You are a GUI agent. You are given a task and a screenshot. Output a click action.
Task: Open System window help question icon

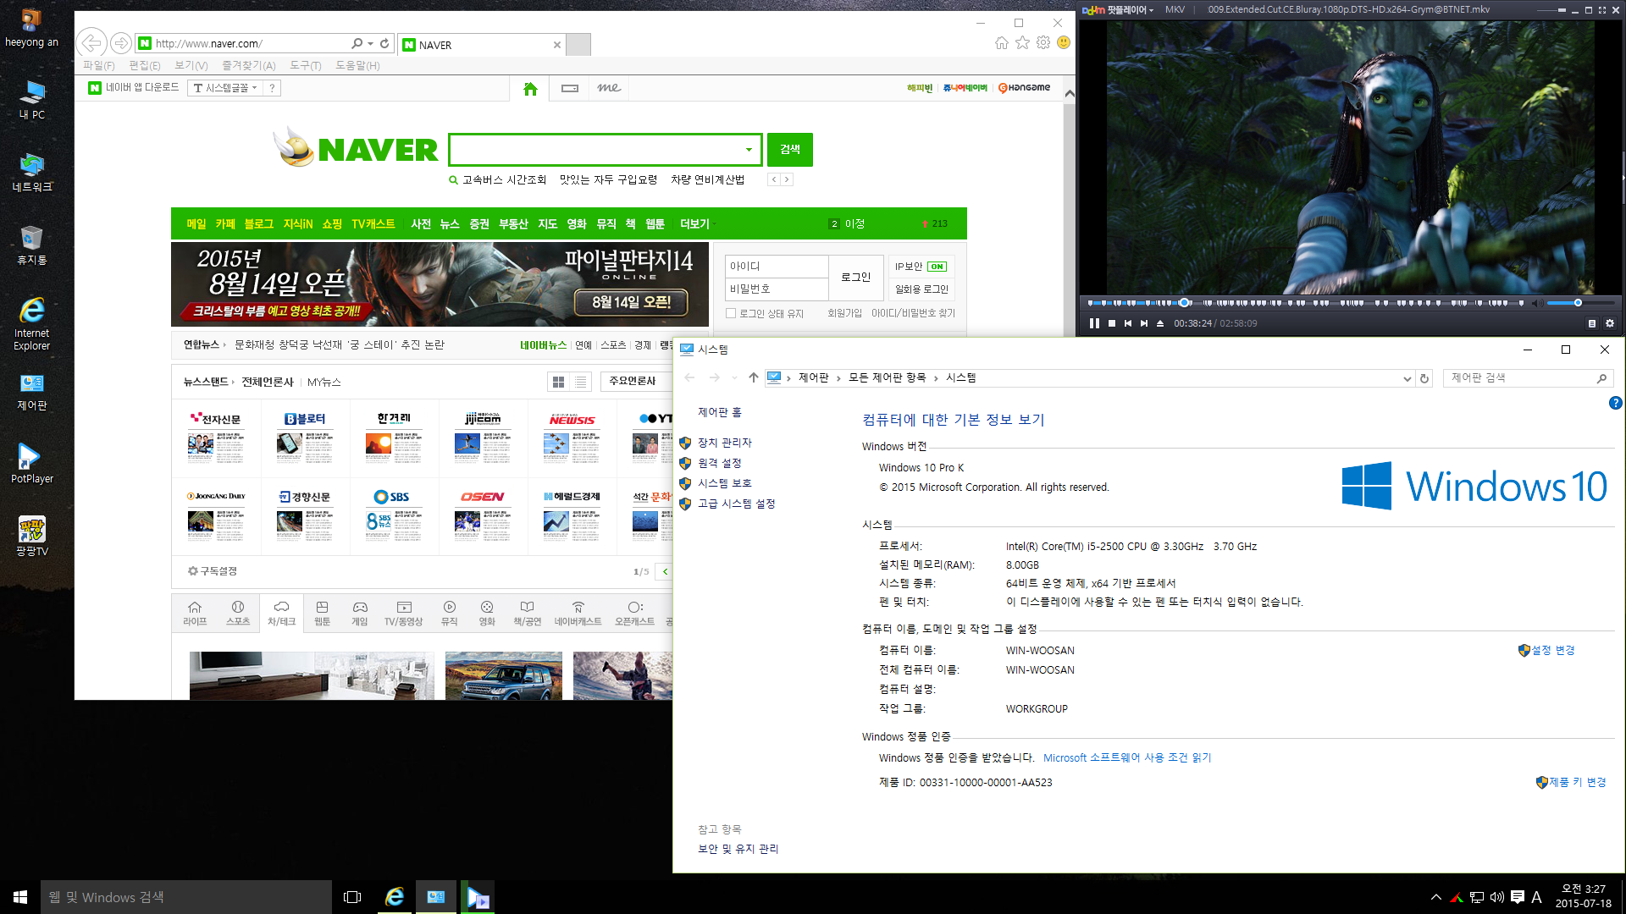tap(1615, 404)
